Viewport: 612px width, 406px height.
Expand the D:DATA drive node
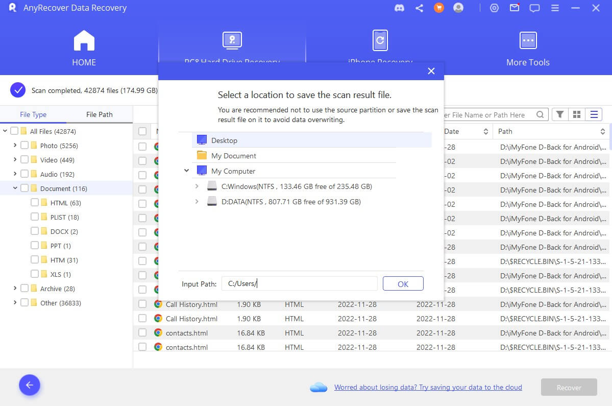[x=197, y=202]
